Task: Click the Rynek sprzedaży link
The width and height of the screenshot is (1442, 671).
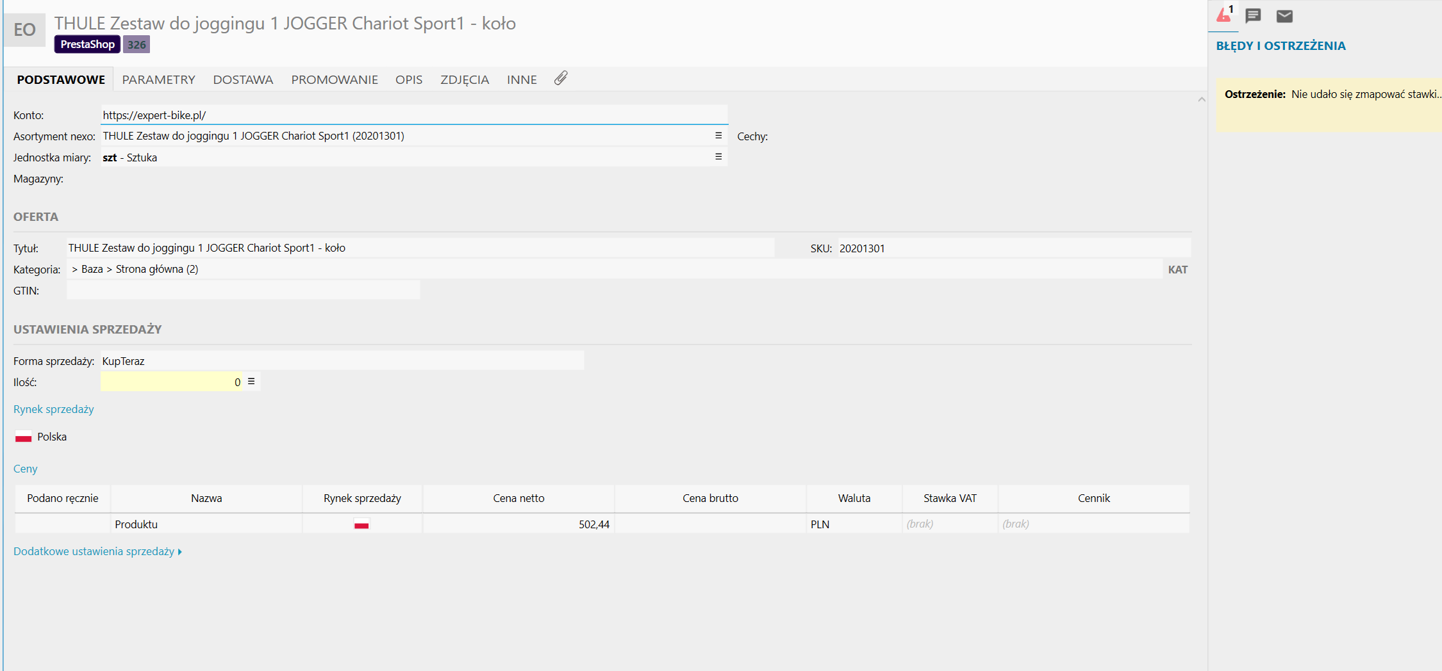Action: pyautogui.click(x=54, y=409)
